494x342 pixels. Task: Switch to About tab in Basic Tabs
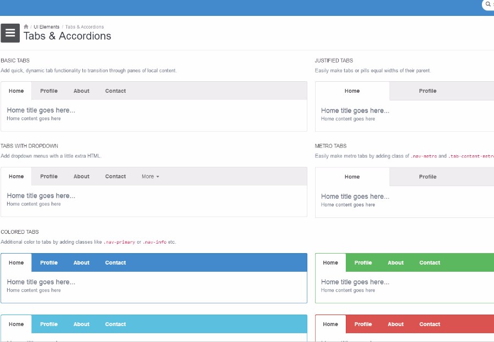pyautogui.click(x=81, y=91)
